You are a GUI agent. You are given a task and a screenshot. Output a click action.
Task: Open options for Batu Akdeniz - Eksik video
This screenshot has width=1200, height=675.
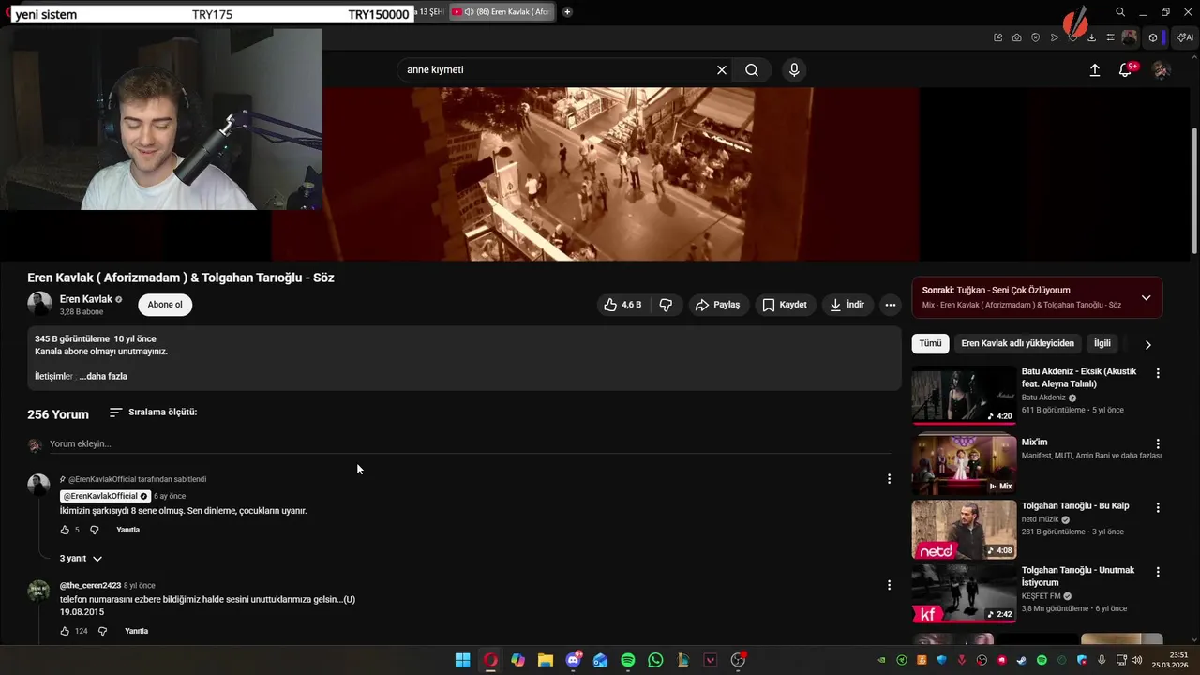point(1158,373)
